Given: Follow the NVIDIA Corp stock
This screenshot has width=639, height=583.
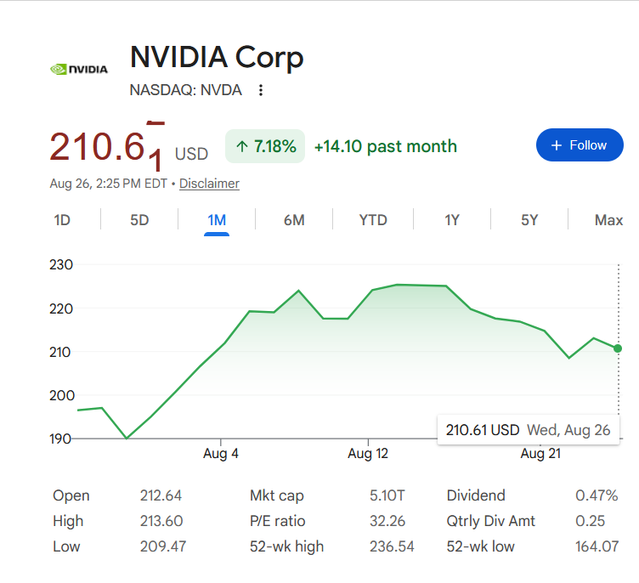Looking at the screenshot, I should tap(580, 145).
